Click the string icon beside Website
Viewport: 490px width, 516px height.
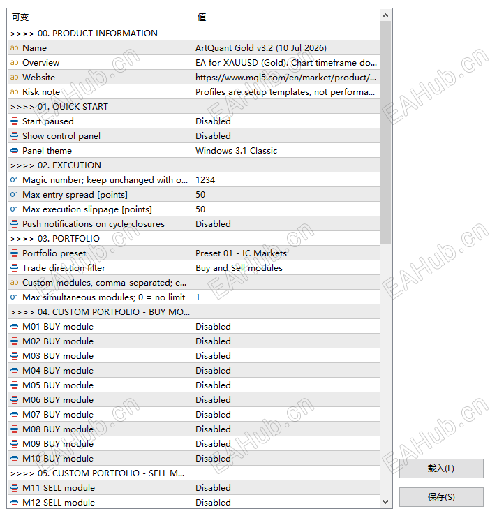coord(14,77)
